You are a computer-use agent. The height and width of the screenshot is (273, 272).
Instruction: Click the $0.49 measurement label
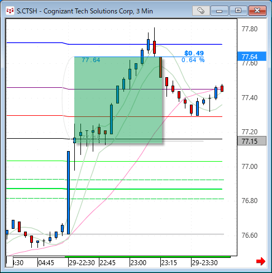[194, 53]
